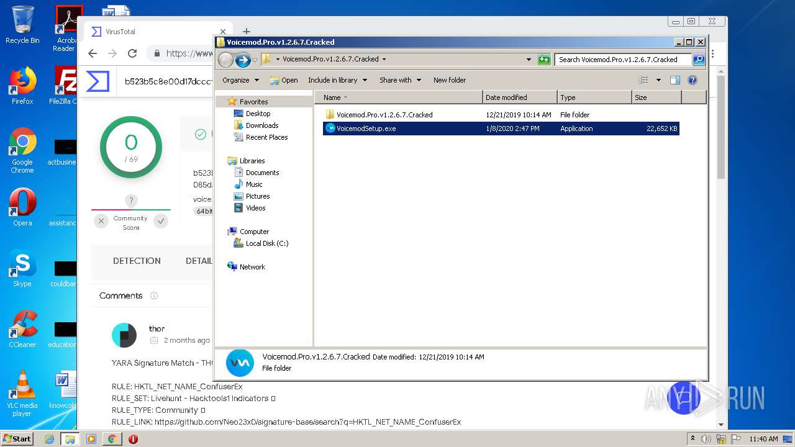Screen dimensions: 795x447
Task: Sort by the Size column header
Action: click(x=656, y=97)
